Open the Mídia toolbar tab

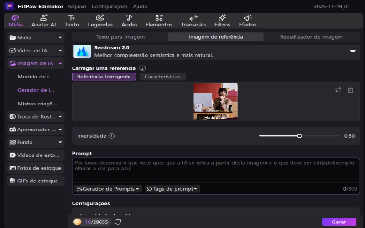click(x=16, y=21)
